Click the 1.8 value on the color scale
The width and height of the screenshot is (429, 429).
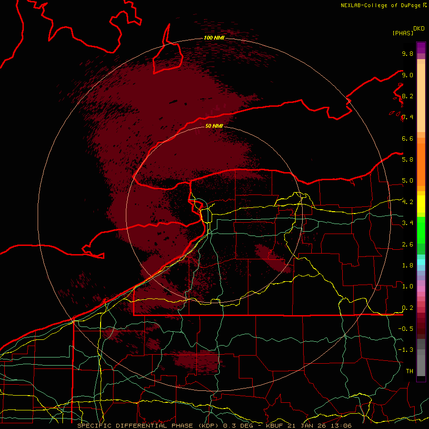tap(408, 266)
